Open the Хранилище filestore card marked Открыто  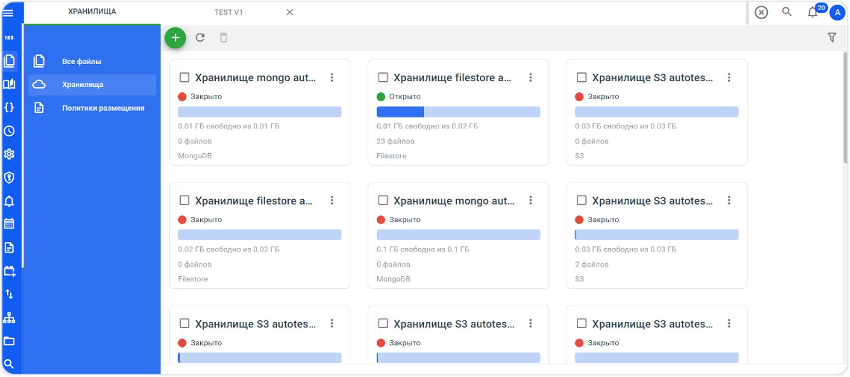pyautogui.click(x=458, y=112)
